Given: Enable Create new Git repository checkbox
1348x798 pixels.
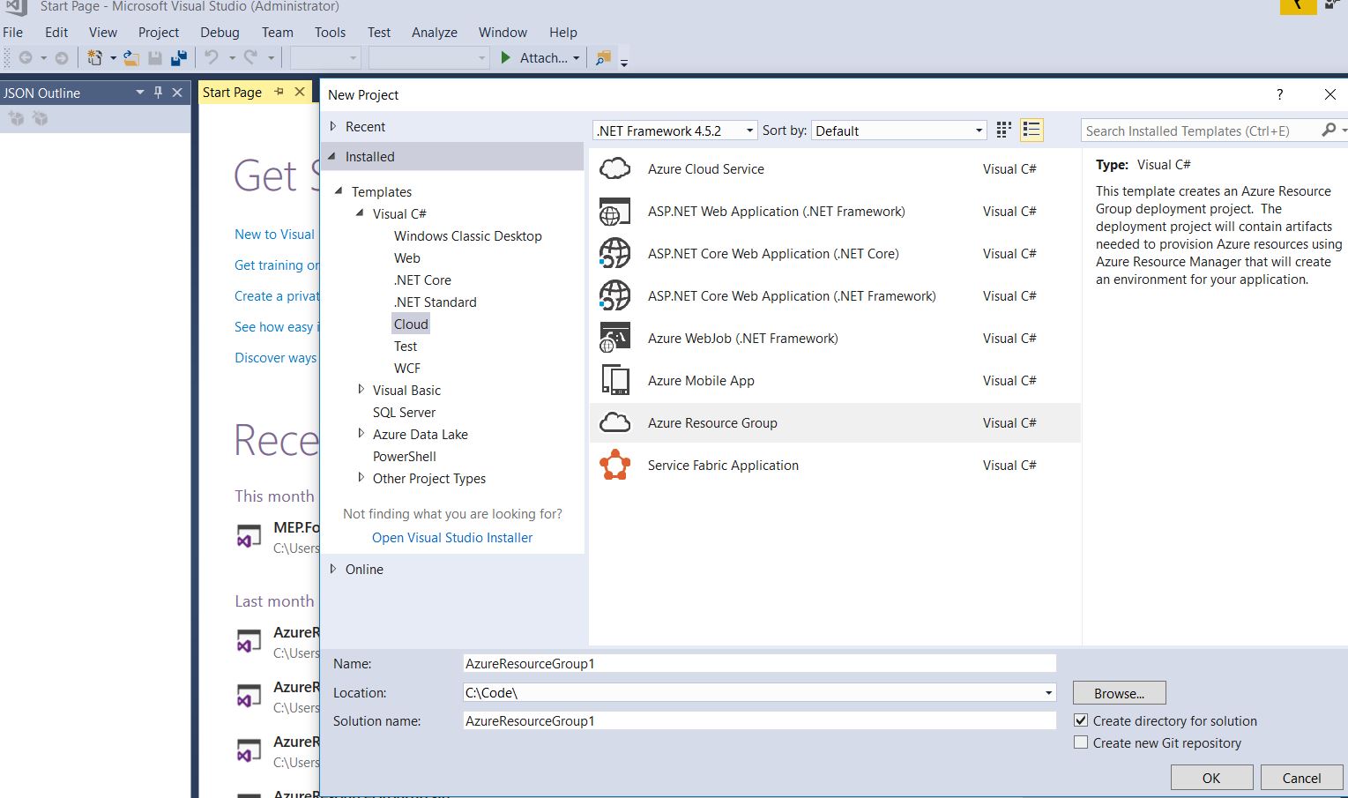Looking at the screenshot, I should click(x=1081, y=742).
